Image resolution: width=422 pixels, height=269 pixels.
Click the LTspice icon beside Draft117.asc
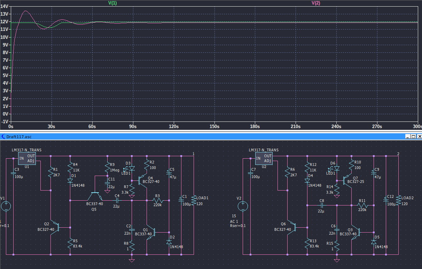3,136
